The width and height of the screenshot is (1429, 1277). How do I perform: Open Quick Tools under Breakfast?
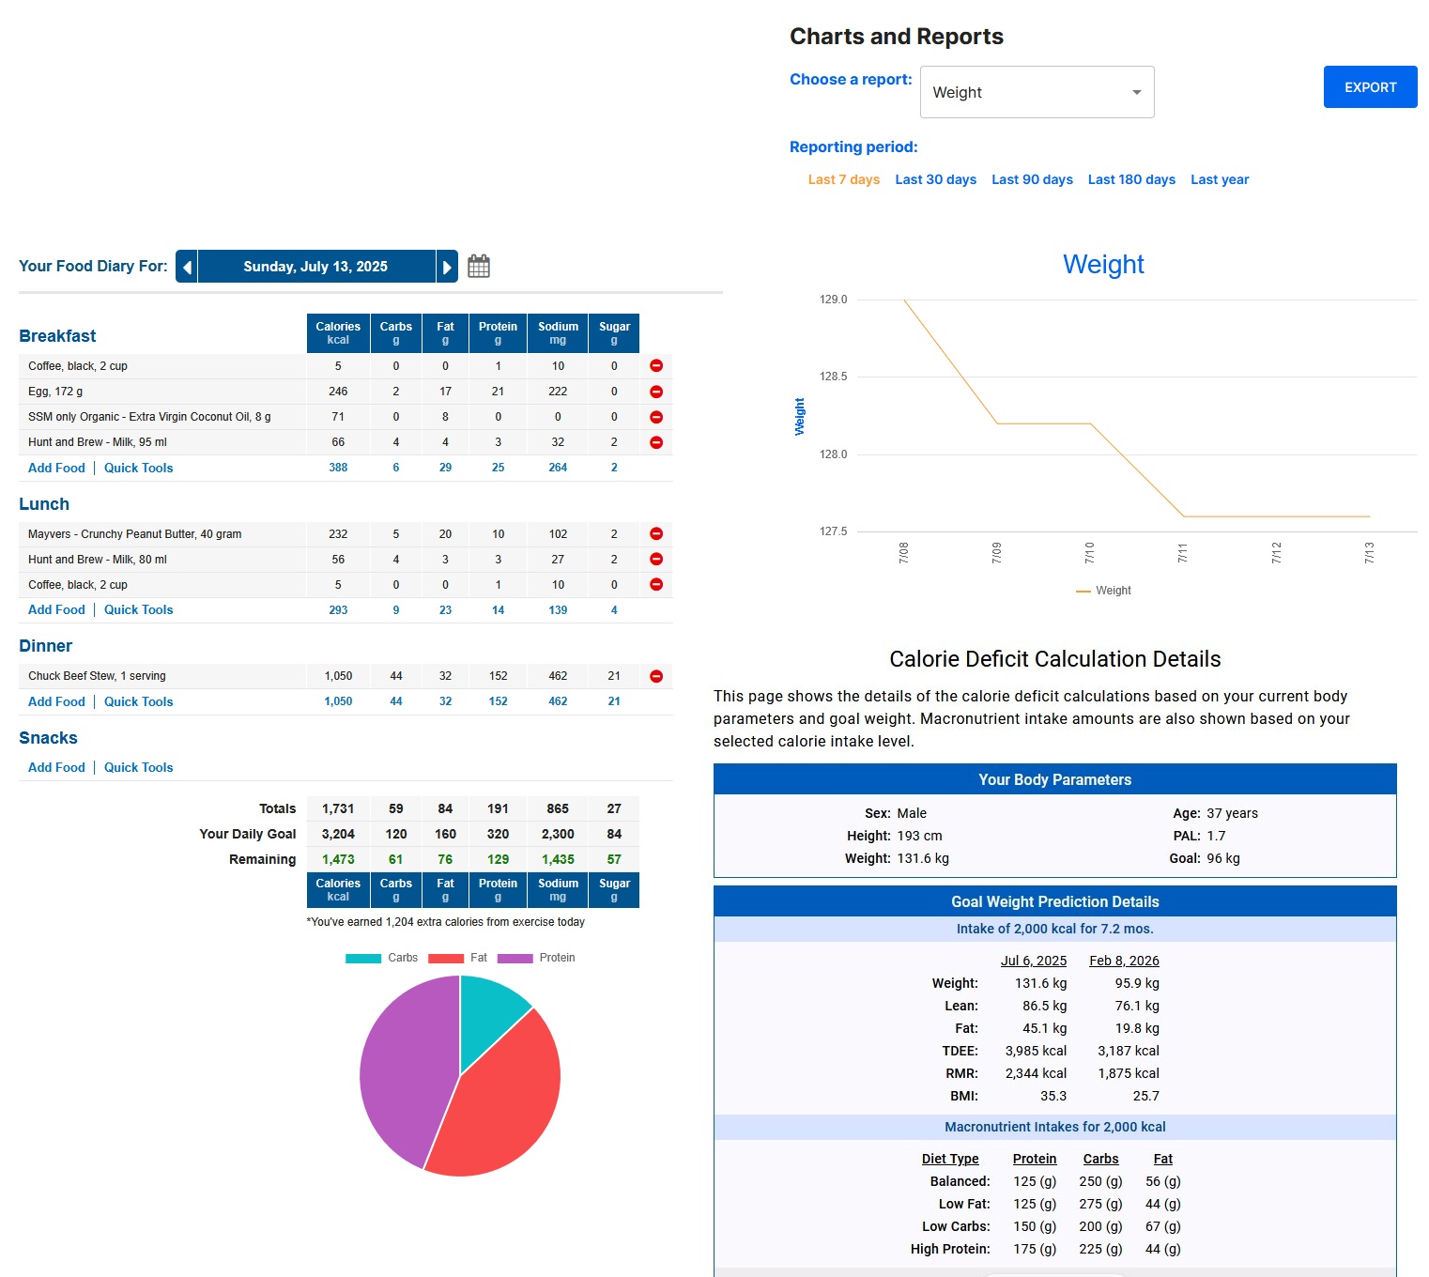coord(138,468)
